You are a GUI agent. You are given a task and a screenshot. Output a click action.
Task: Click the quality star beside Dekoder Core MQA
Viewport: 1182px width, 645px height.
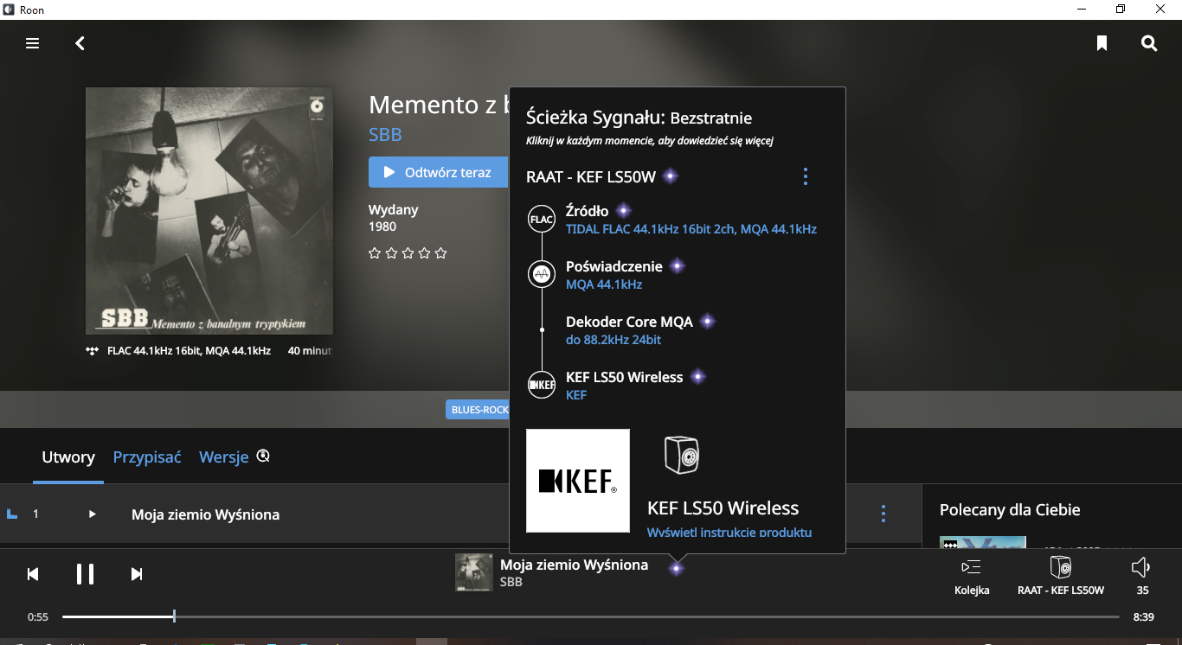click(708, 321)
